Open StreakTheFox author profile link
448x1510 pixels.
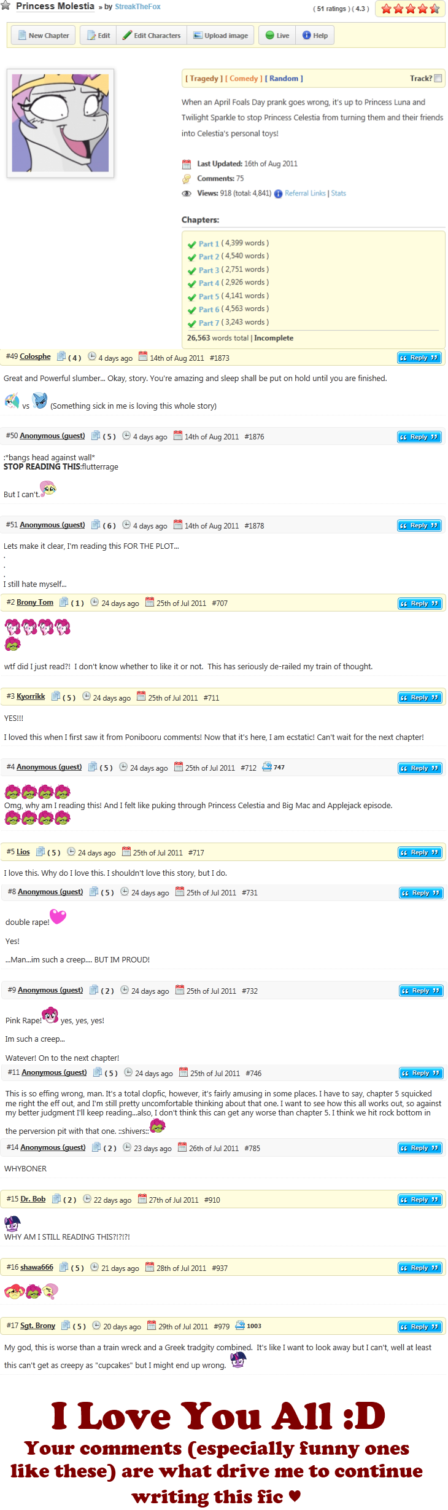(138, 7)
